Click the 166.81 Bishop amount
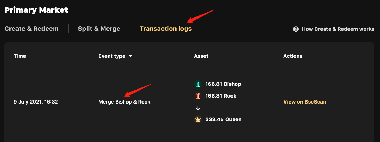Viewport: 380px width, 142px height. [223, 84]
